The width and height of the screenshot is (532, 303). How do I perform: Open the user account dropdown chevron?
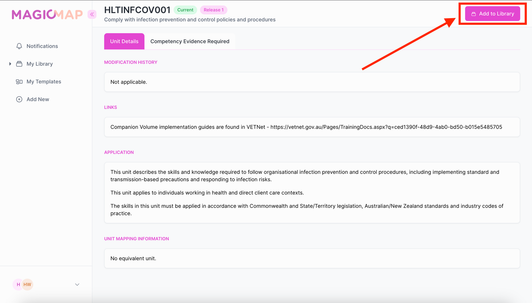coord(77,284)
